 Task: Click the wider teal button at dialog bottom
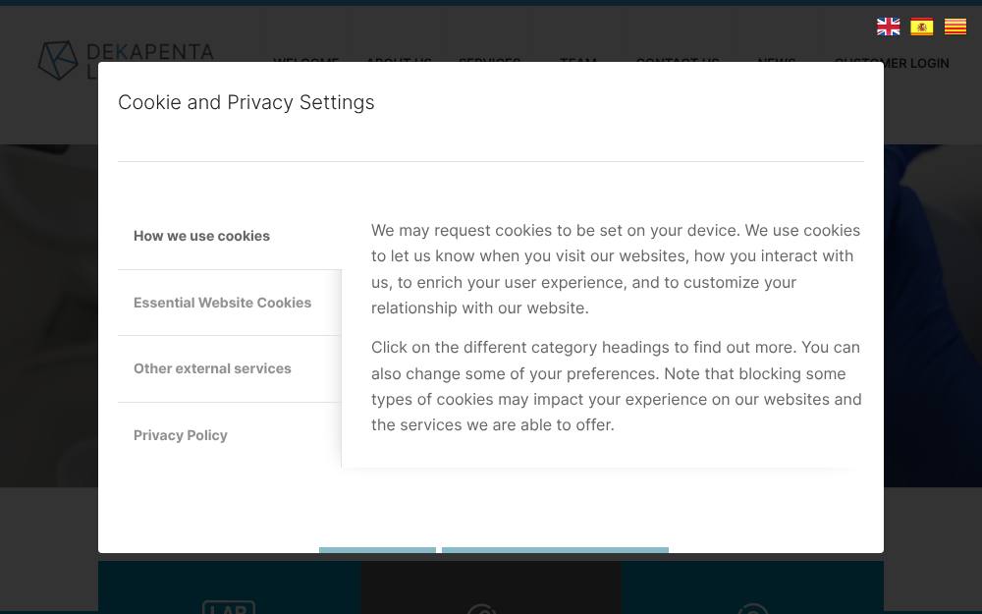555,550
